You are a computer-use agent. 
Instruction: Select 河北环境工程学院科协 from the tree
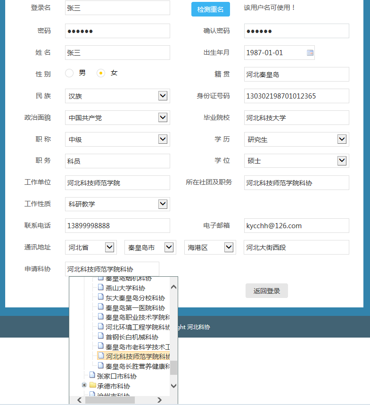click(138, 327)
